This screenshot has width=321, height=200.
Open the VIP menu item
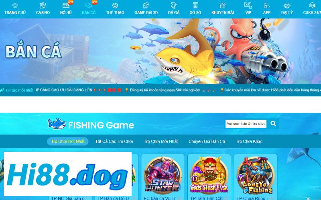[x=248, y=8]
